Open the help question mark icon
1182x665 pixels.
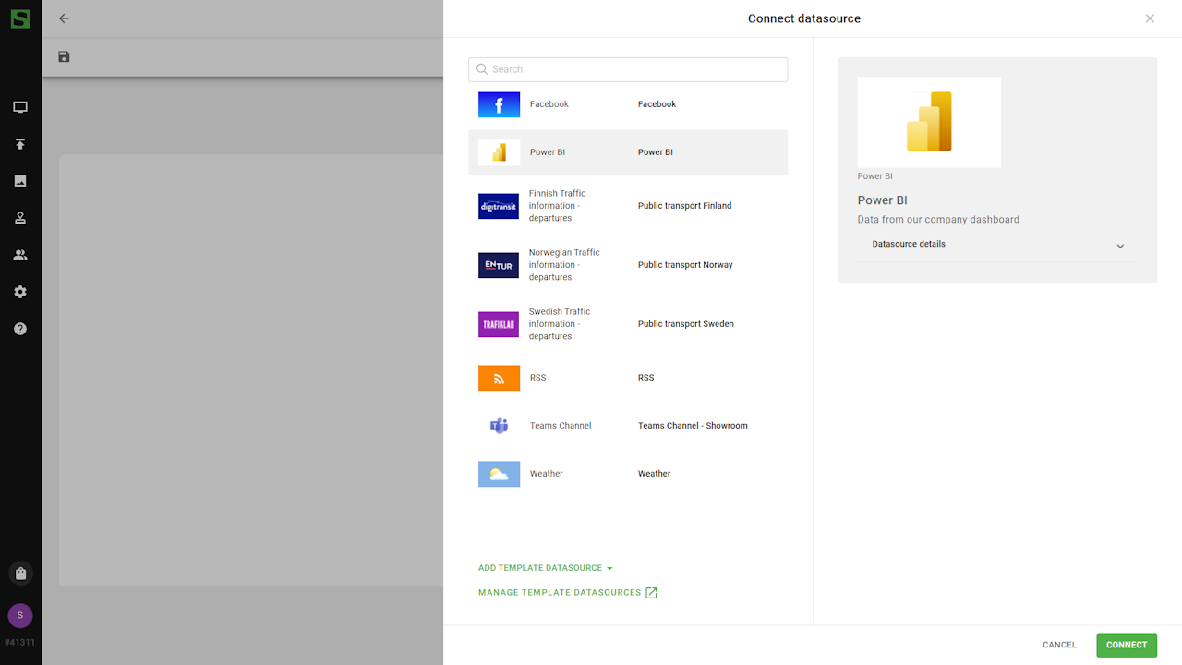click(20, 329)
